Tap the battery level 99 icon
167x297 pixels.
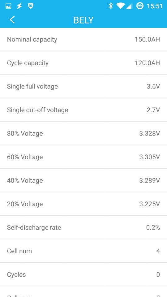pyautogui.click(x=140, y=6)
